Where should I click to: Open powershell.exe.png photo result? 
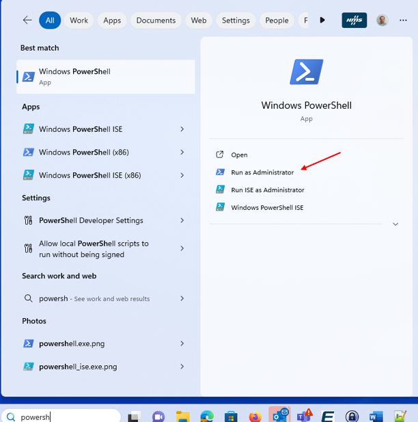click(x=106, y=343)
